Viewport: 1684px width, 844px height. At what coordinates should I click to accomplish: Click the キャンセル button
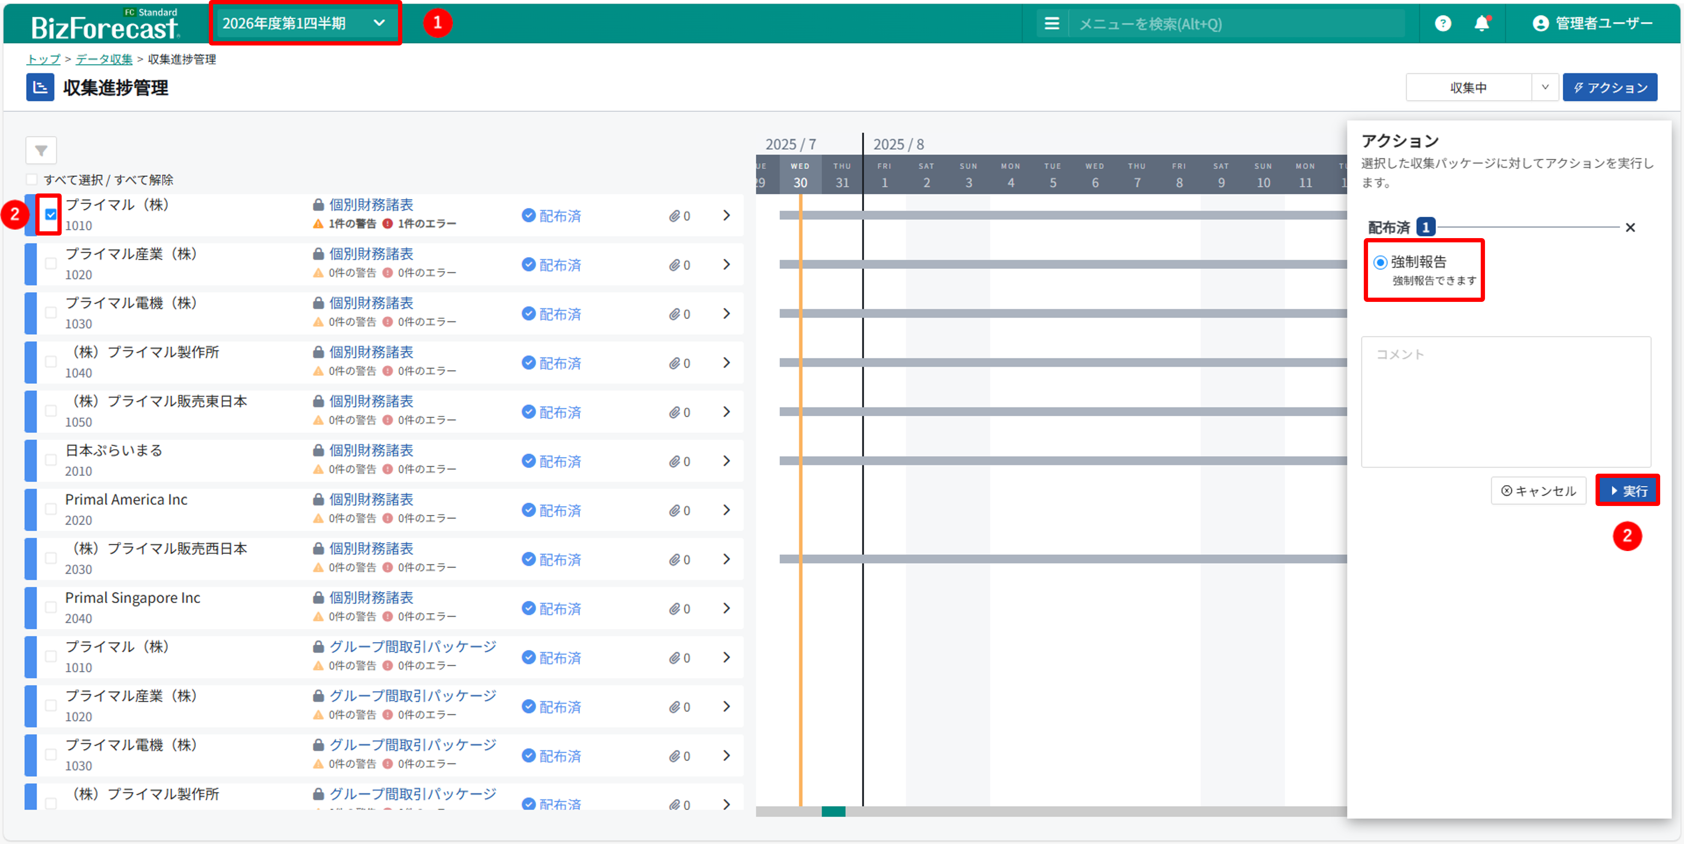[1538, 491]
